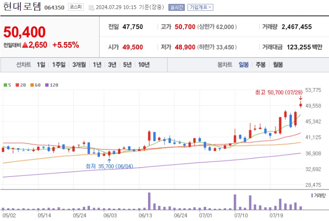The width and height of the screenshot is (329, 221).
Task: Click the 선차트 section label
Action: tap(23, 65)
